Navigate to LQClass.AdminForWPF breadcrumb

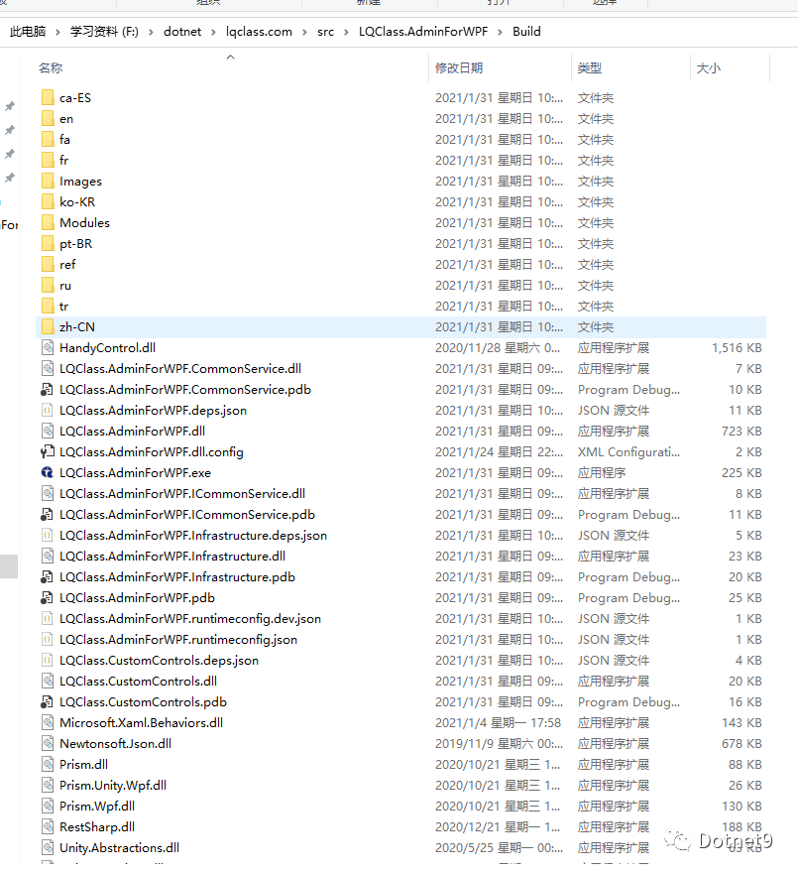point(423,32)
